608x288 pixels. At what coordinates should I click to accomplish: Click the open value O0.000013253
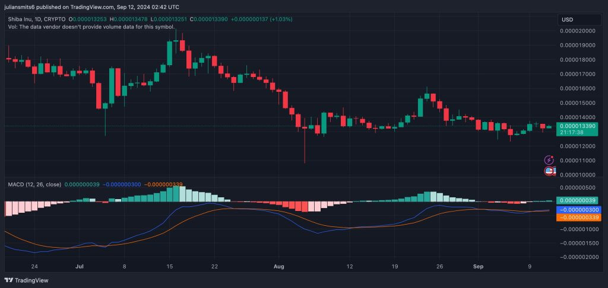point(88,19)
